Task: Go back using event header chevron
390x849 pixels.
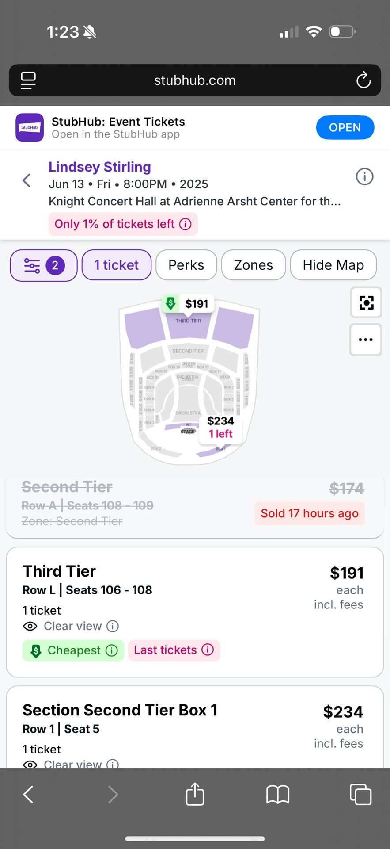Action: (x=27, y=180)
